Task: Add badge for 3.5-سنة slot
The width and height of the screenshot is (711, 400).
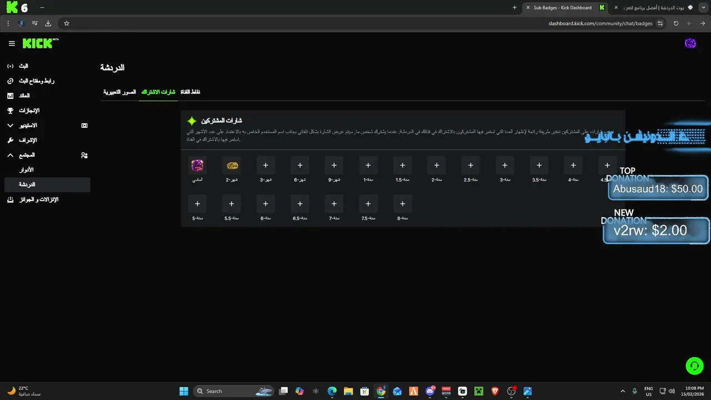Action: coord(539,166)
